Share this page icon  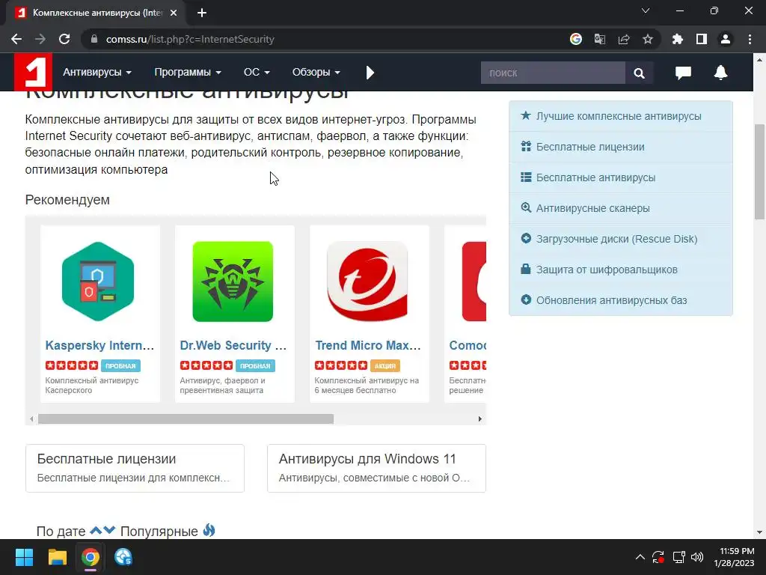[624, 39]
